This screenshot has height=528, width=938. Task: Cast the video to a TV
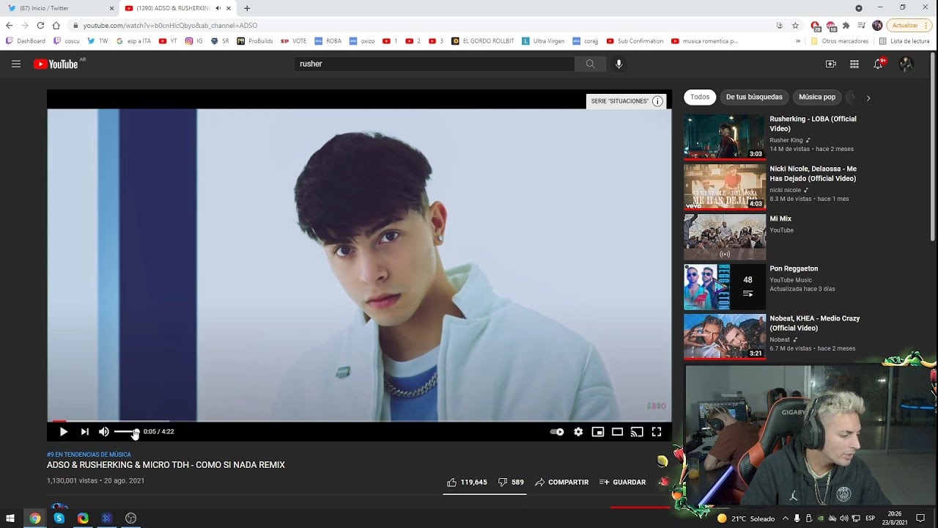tap(637, 432)
